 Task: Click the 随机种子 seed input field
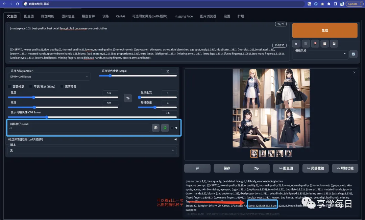pyautogui.click(x=79, y=128)
